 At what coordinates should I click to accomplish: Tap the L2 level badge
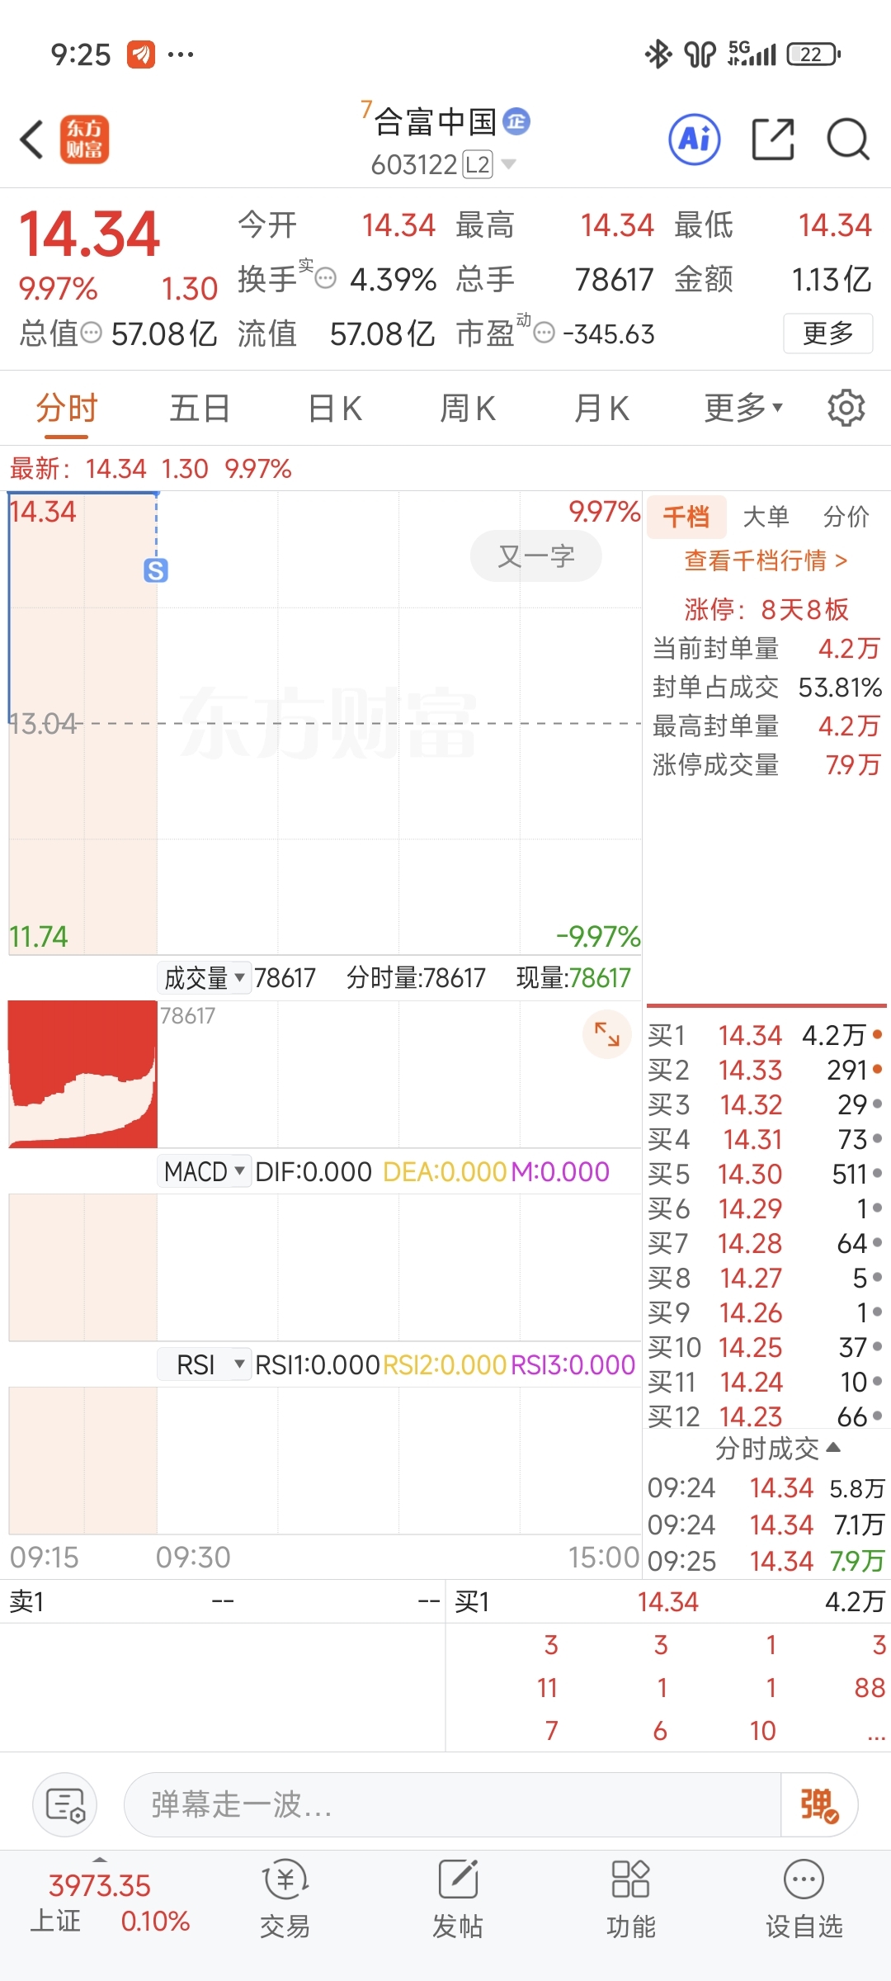[x=478, y=164]
